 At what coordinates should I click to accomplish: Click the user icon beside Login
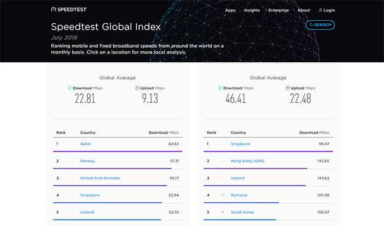(x=321, y=10)
